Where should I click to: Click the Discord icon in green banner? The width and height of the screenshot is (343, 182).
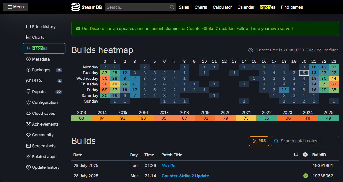[x=78, y=29]
